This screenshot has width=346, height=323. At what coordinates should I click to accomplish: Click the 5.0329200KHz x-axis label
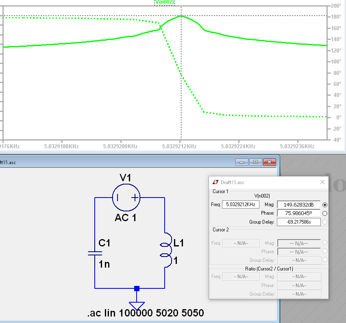pyautogui.click(x=120, y=146)
